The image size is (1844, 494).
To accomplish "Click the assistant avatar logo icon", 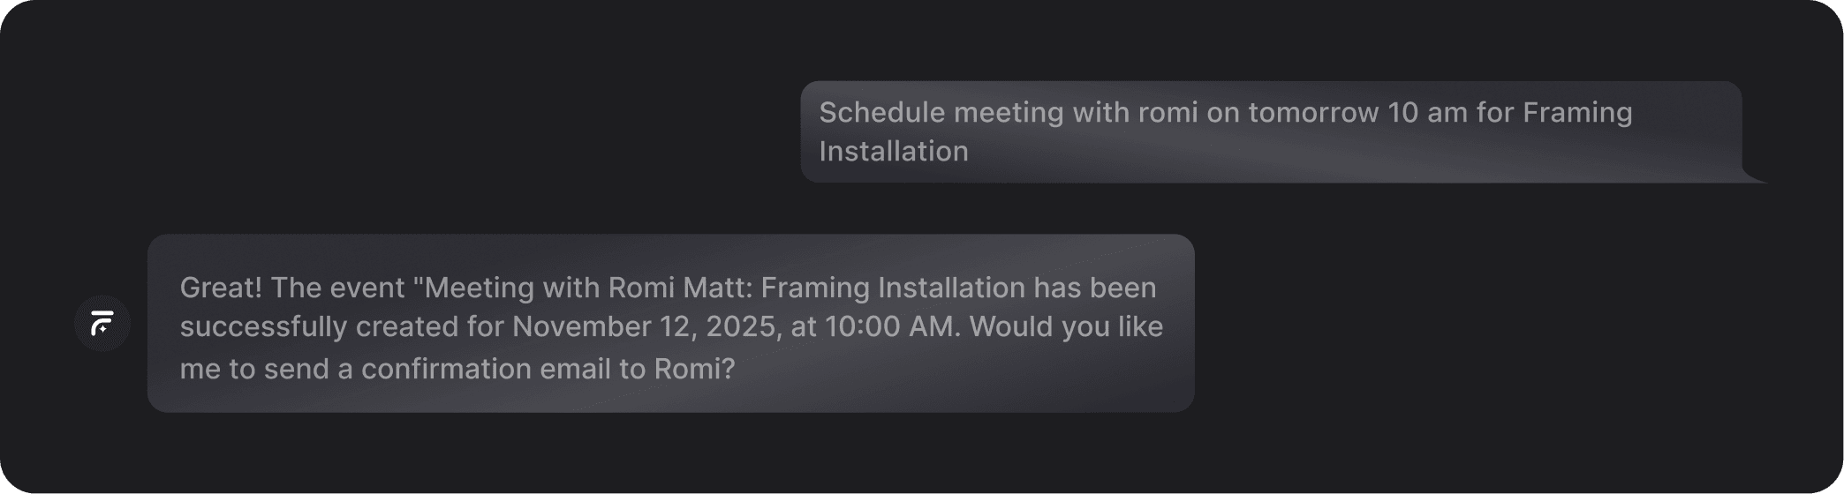I will click(x=102, y=324).
